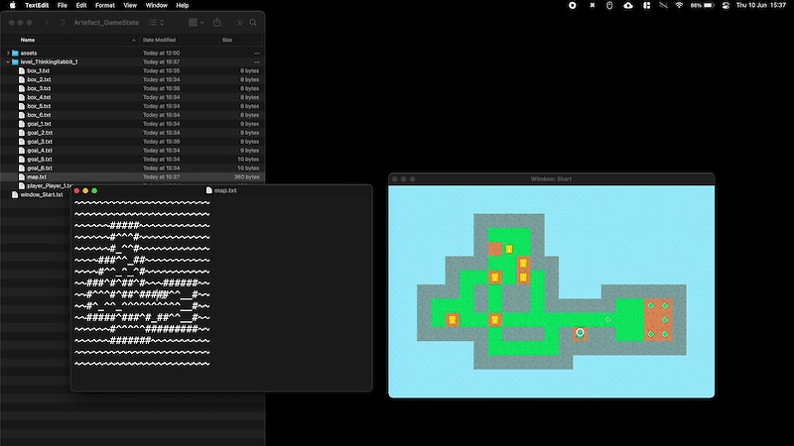Click the Finder Share icon

tap(217, 22)
